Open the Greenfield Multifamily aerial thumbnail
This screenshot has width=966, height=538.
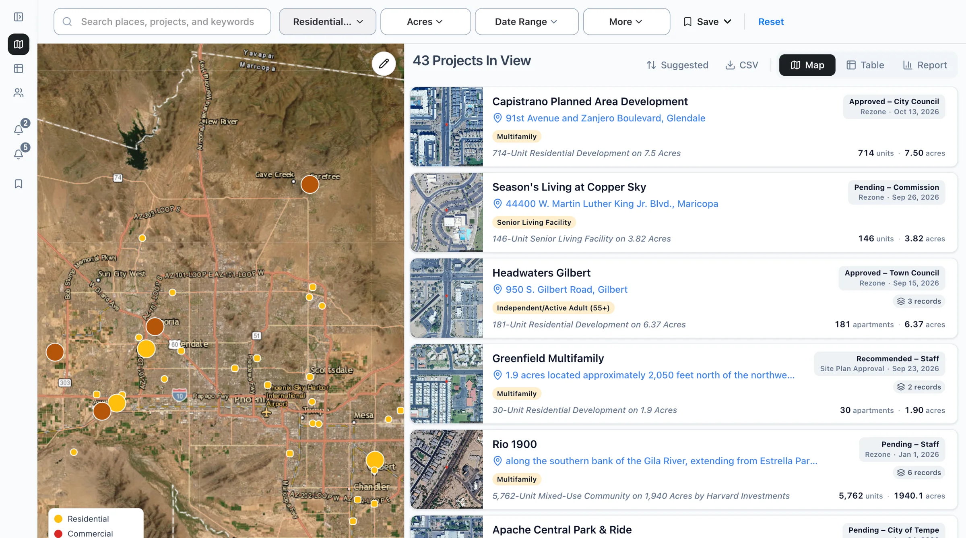tap(446, 384)
